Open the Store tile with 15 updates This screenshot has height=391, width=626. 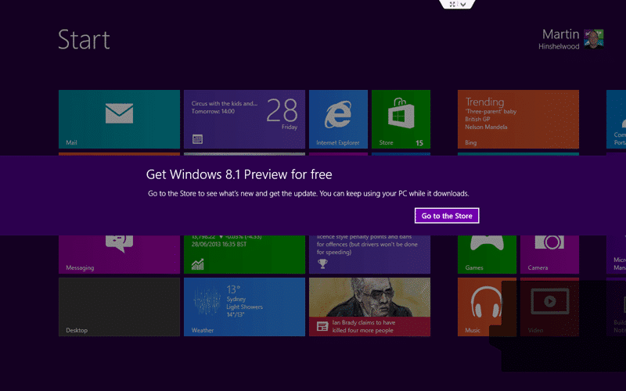401,120
